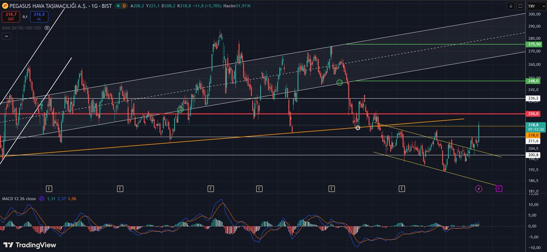Click the BIST exchange label
547x252 pixels.
pos(107,6)
